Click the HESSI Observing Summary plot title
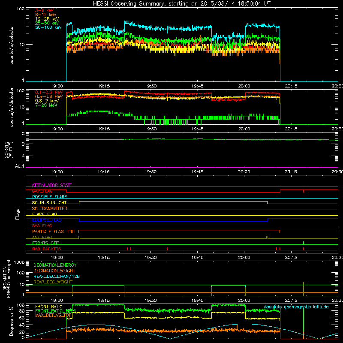This screenshot has height=343, width=343. pos(182,3)
